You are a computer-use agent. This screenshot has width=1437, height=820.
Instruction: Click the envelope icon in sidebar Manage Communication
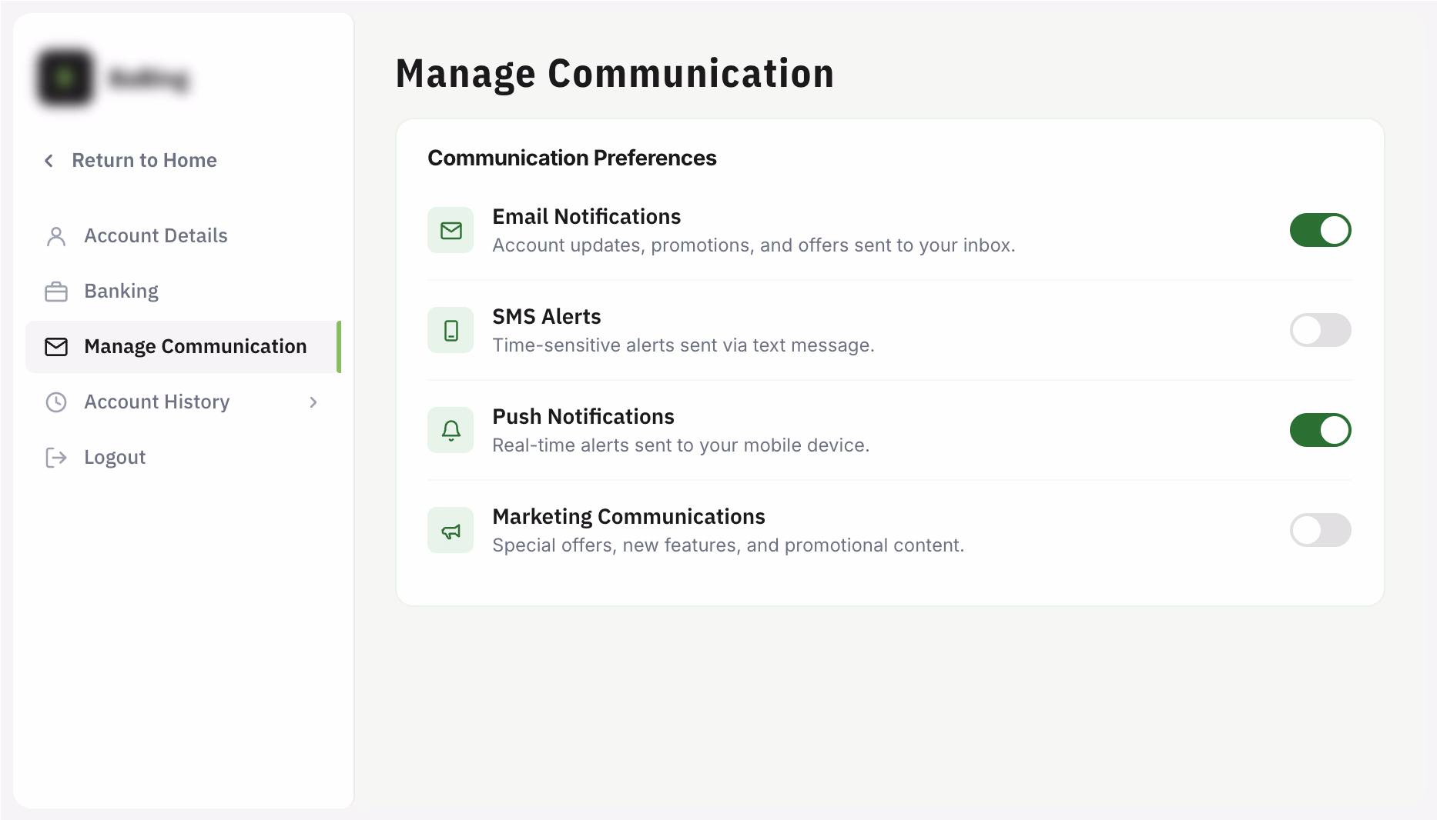pyautogui.click(x=56, y=347)
